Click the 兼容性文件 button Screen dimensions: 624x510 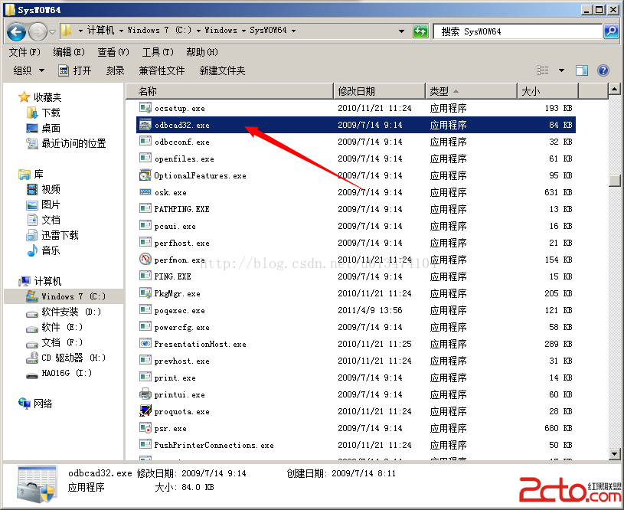click(x=162, y=71)
